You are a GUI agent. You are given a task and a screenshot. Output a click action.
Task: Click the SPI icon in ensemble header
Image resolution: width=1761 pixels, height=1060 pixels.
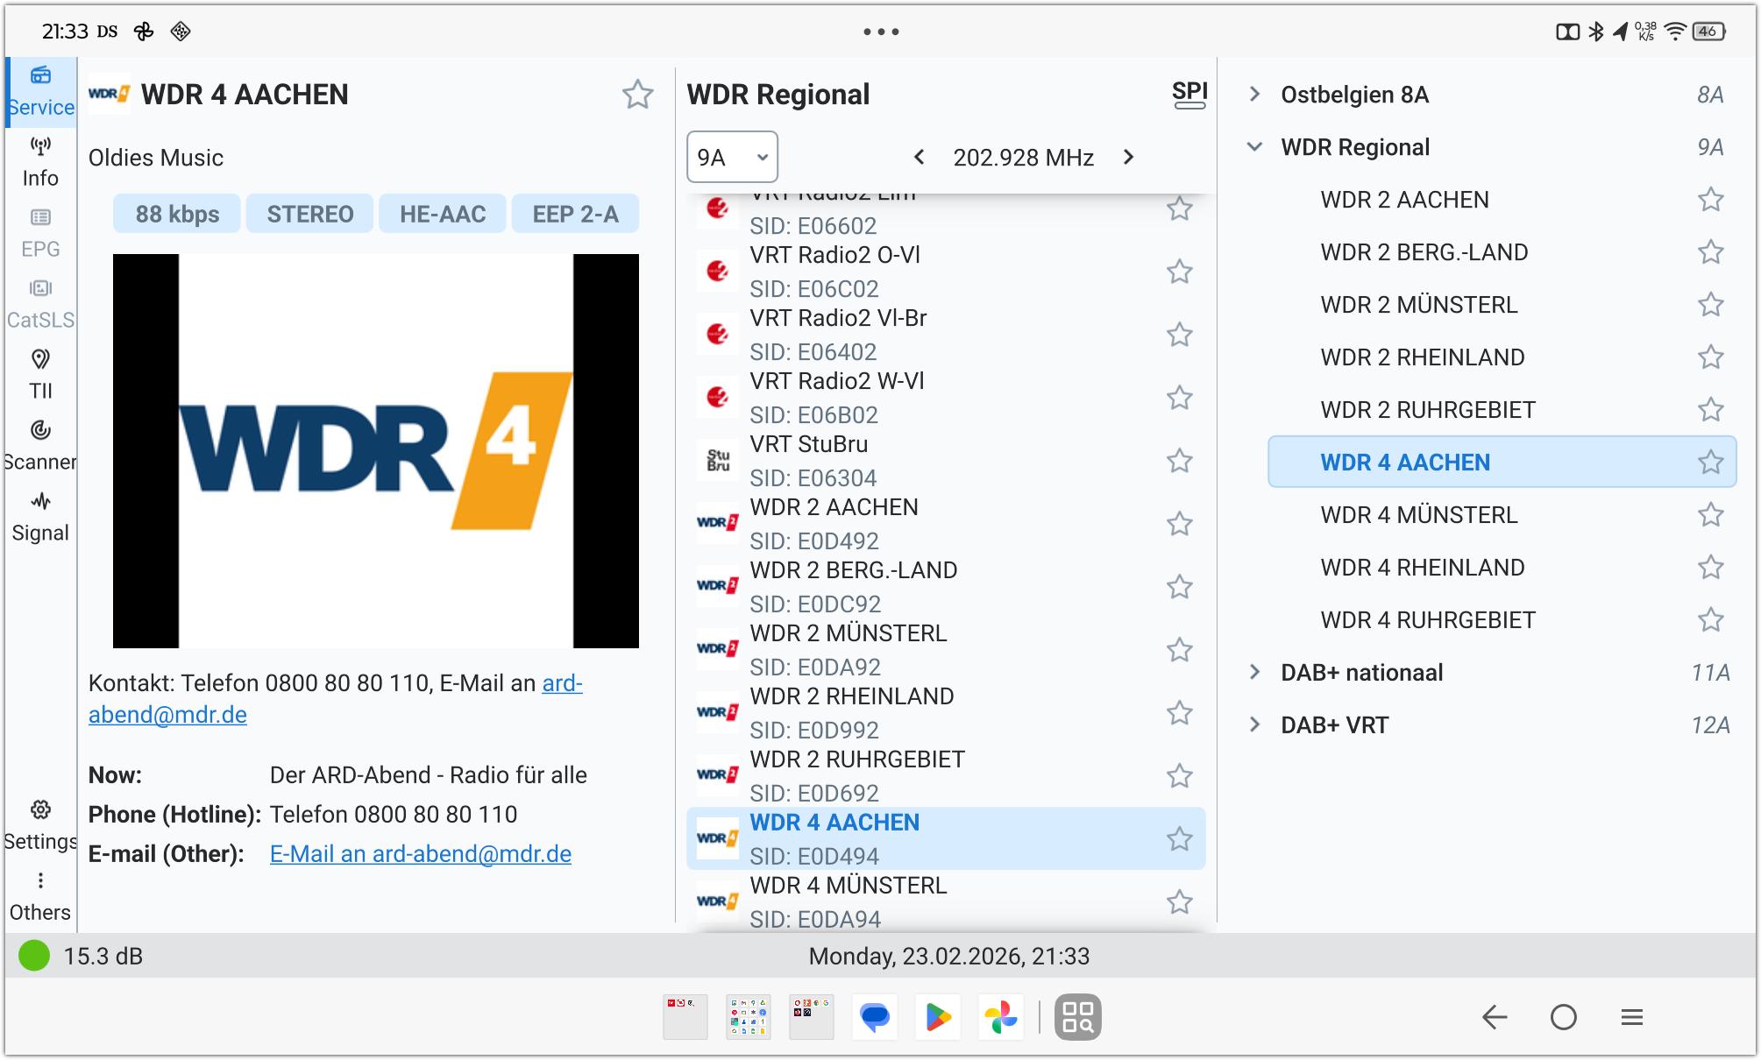point(1189,95)
